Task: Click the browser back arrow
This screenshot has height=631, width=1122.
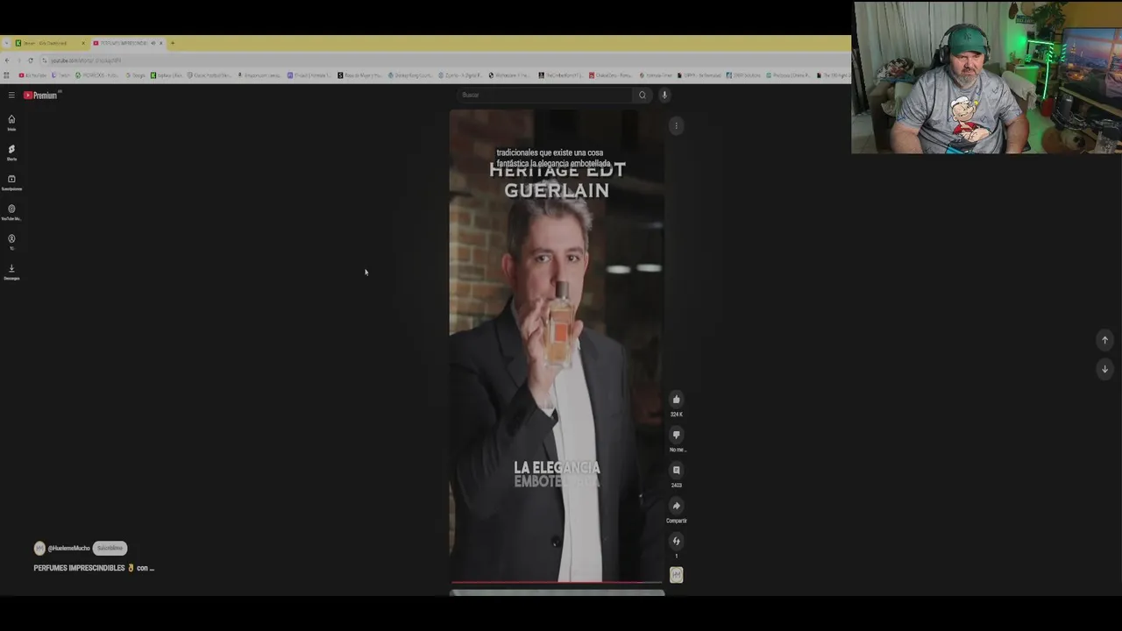Action: [7, 60]
